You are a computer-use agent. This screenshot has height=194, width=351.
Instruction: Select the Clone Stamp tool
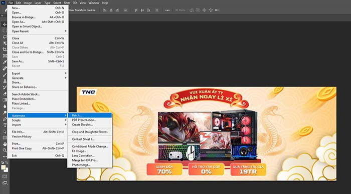coord(5,81)
